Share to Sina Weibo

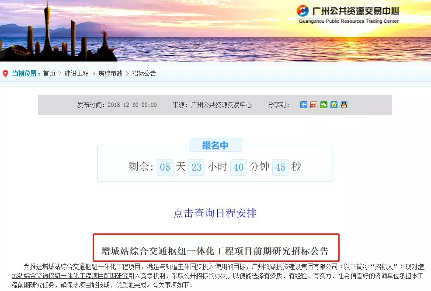click(x=313, y=105)
